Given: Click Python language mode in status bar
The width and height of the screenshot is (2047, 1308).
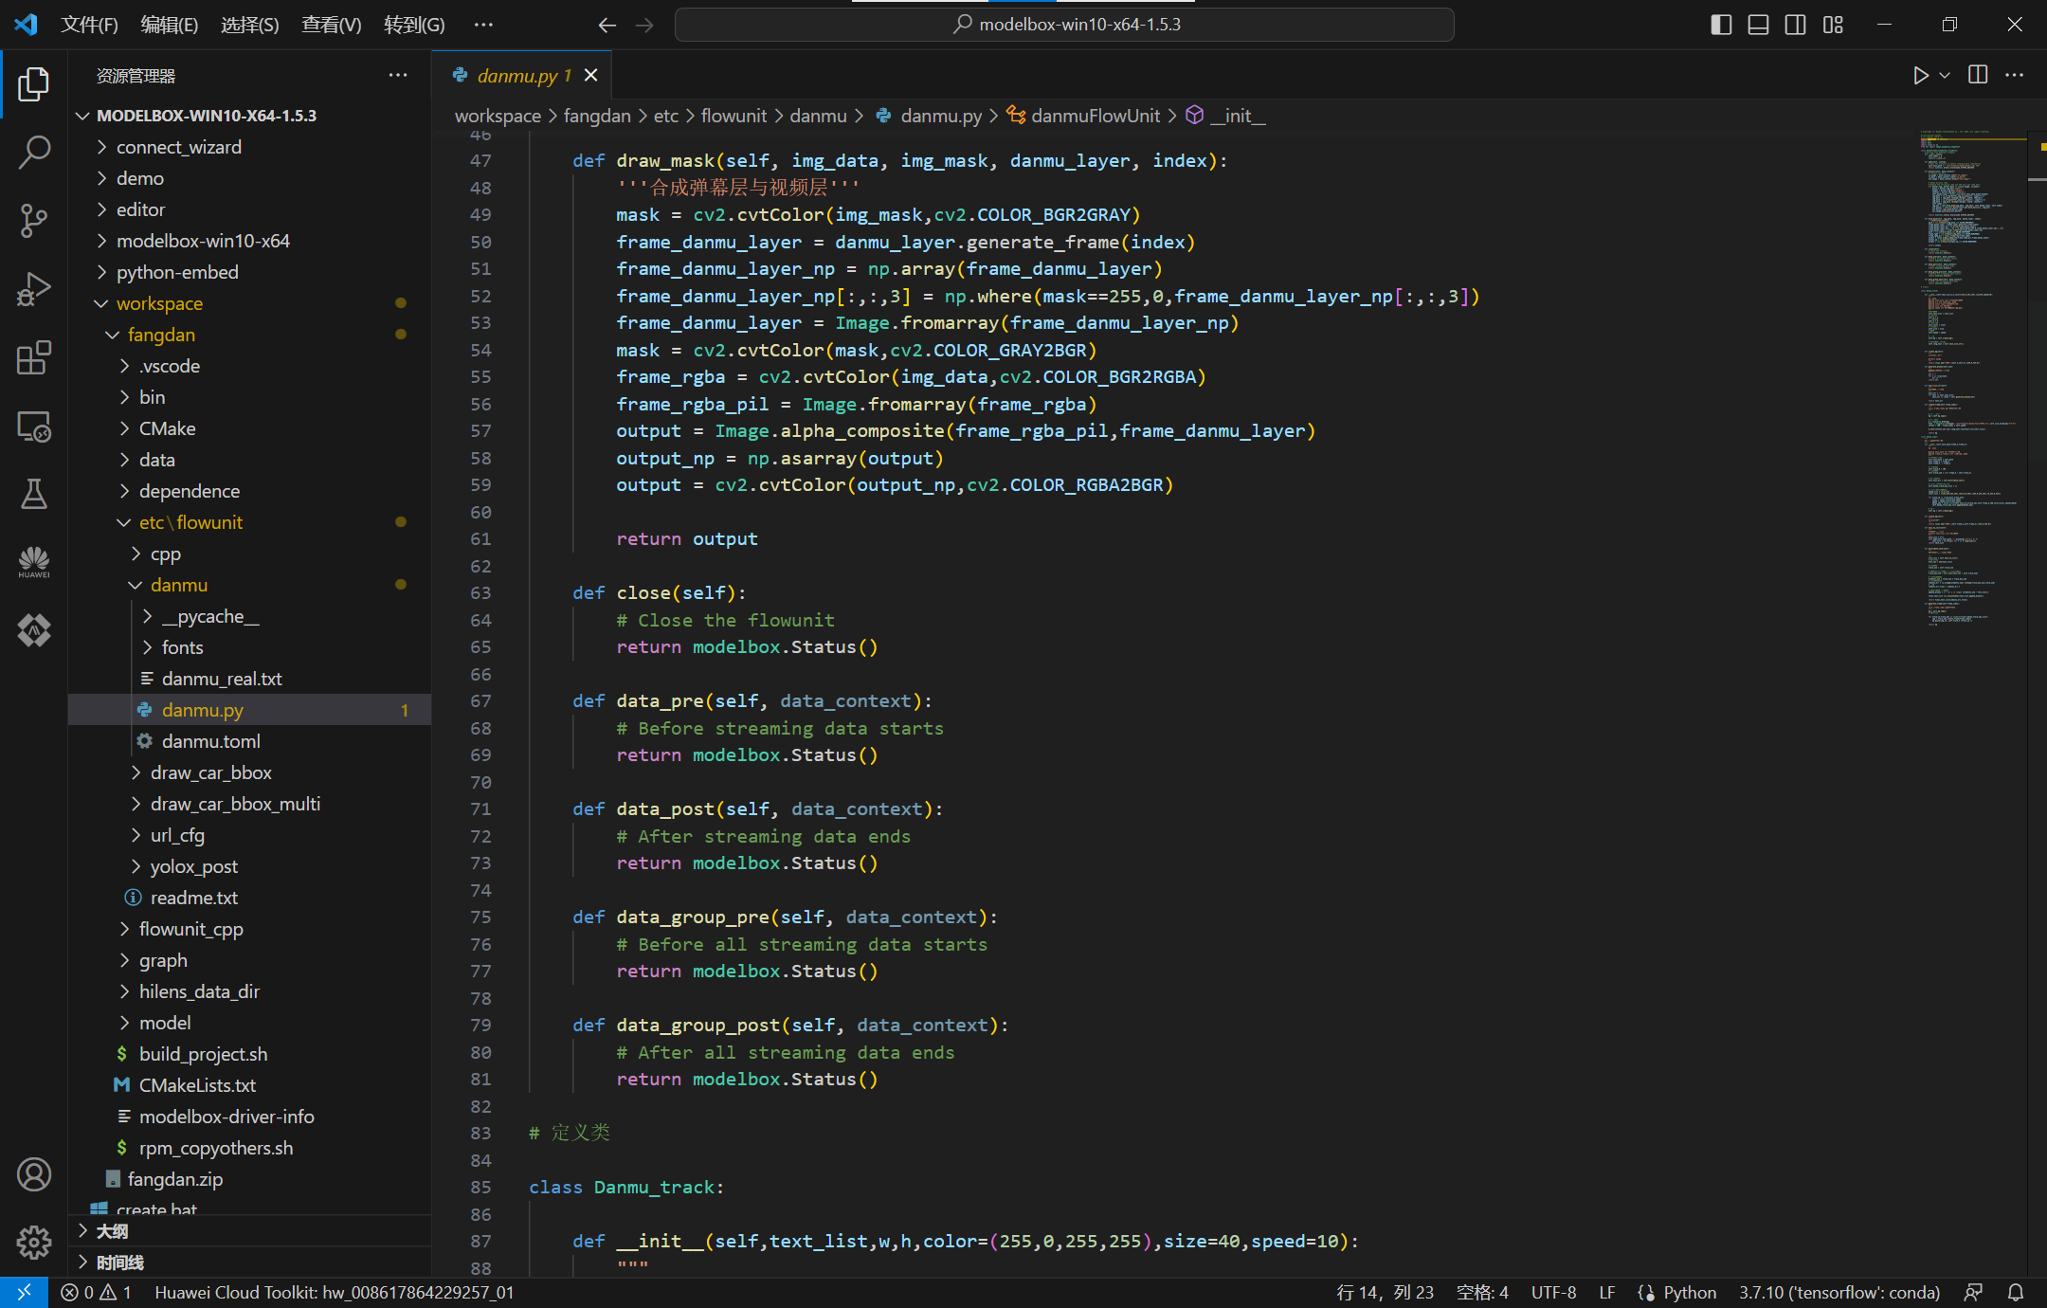Looking at the screenshot, I should [x=1689, y=1292].
